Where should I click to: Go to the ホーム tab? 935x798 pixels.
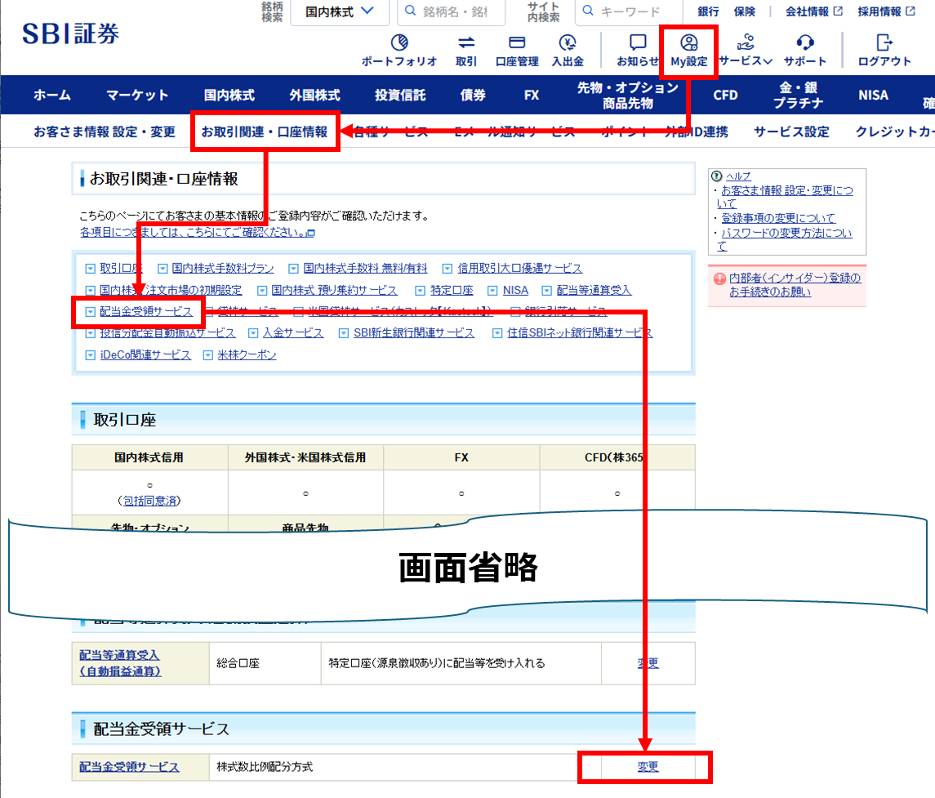click(x=52, y=95)
